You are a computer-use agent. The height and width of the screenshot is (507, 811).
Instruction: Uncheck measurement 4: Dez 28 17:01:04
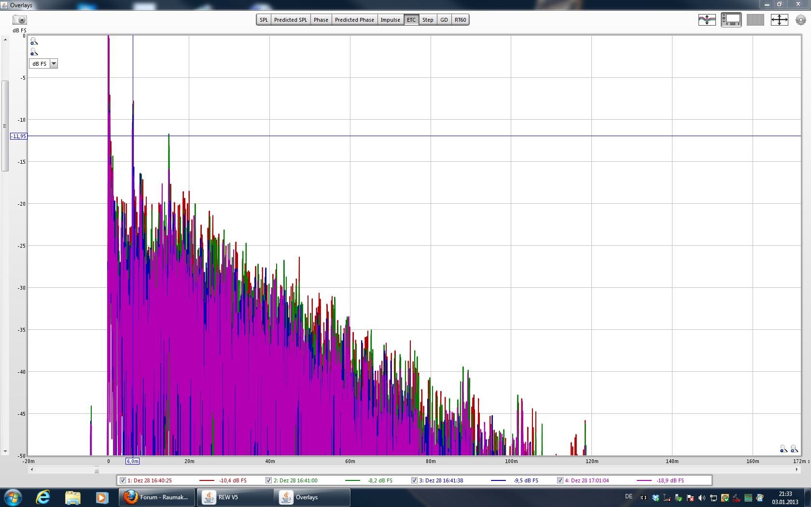coord(560,480)
